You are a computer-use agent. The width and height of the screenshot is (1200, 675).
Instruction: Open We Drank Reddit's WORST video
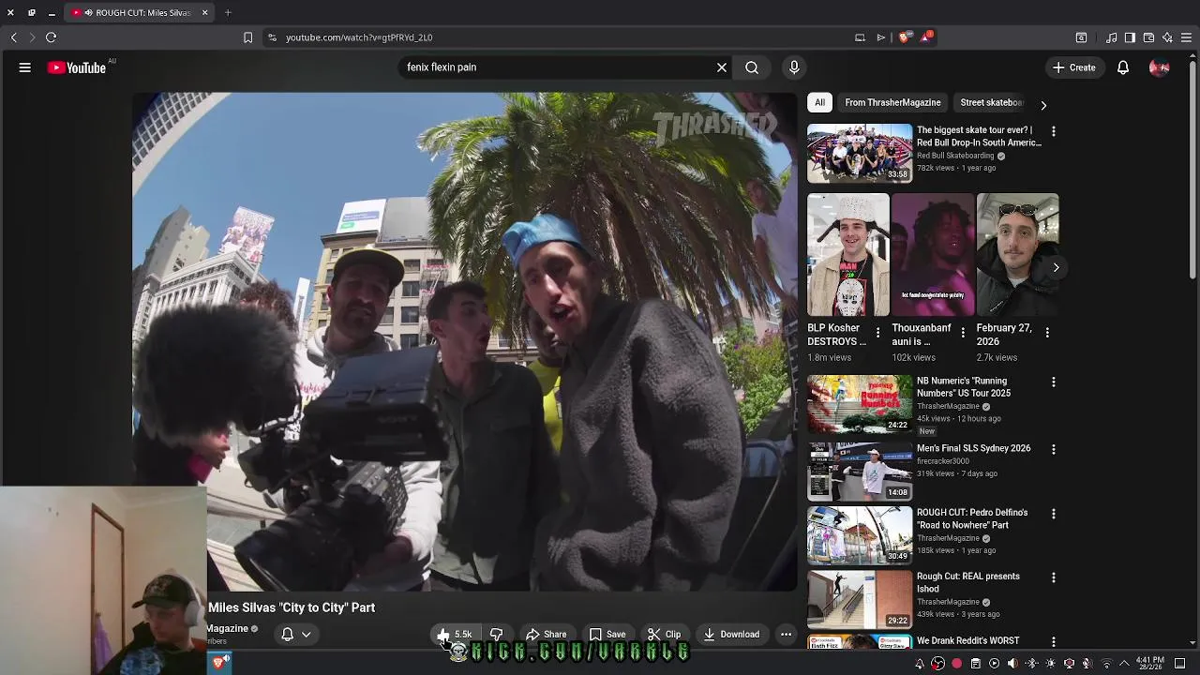pos(967,640)
